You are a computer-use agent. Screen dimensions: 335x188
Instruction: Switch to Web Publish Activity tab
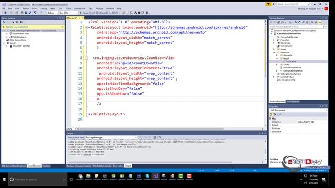tap(102, 166)
